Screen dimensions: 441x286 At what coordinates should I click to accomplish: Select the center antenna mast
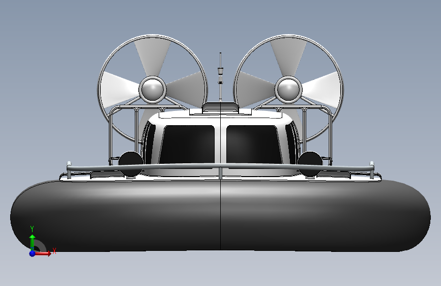[221, 77]
